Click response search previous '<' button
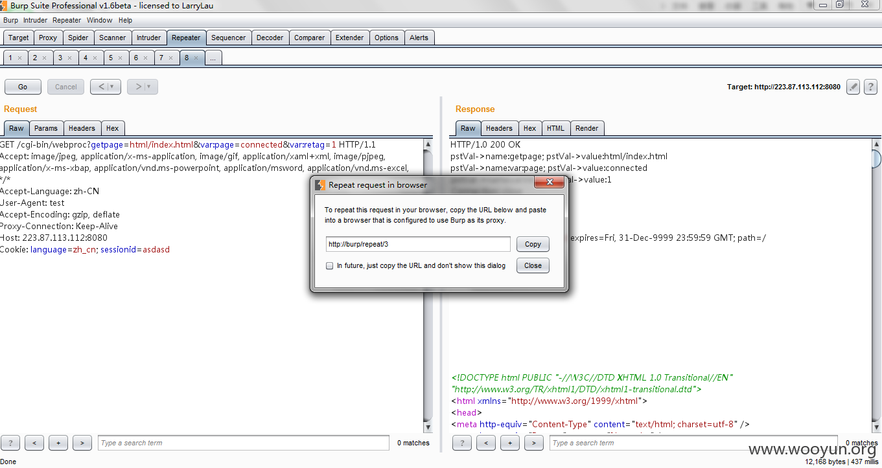Viewport: 882px width, 468px height. (x=485, y=443)
